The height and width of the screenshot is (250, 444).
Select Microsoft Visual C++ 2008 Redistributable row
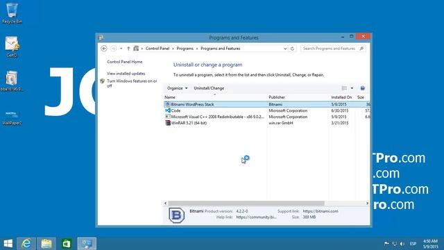(266, 117)
